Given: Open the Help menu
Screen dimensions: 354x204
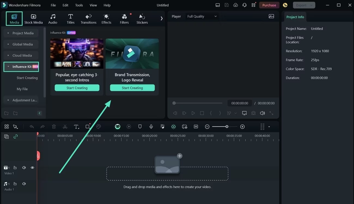Looking at the screenshot, I should pos(107,5).
